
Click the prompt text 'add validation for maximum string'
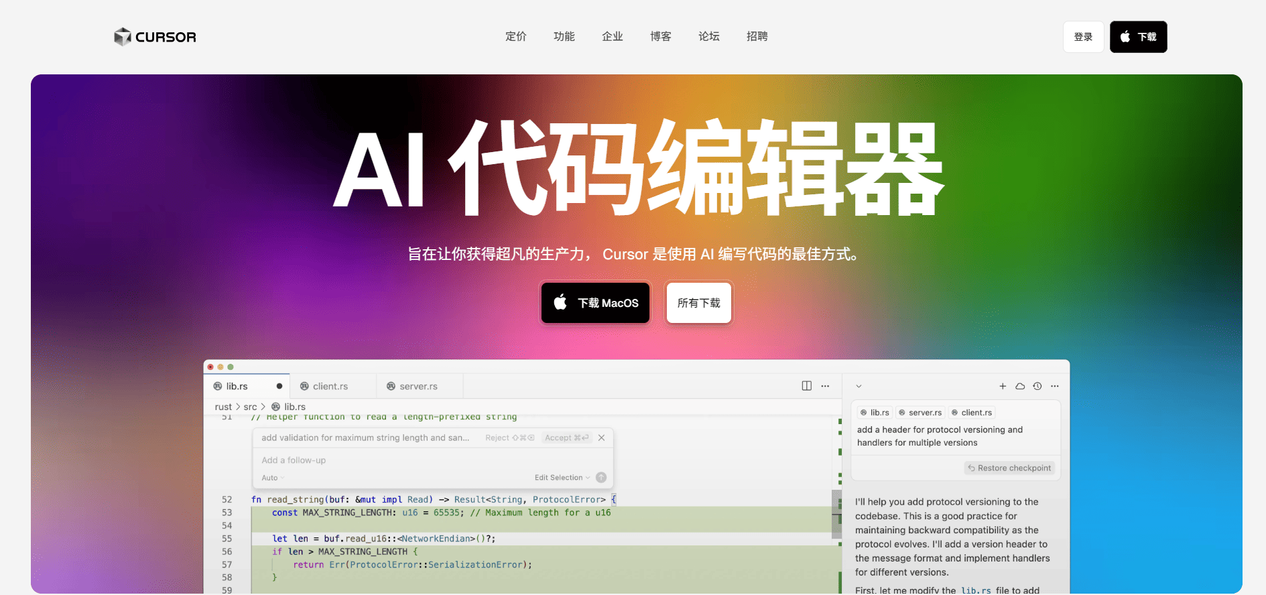tap(365, 438)
